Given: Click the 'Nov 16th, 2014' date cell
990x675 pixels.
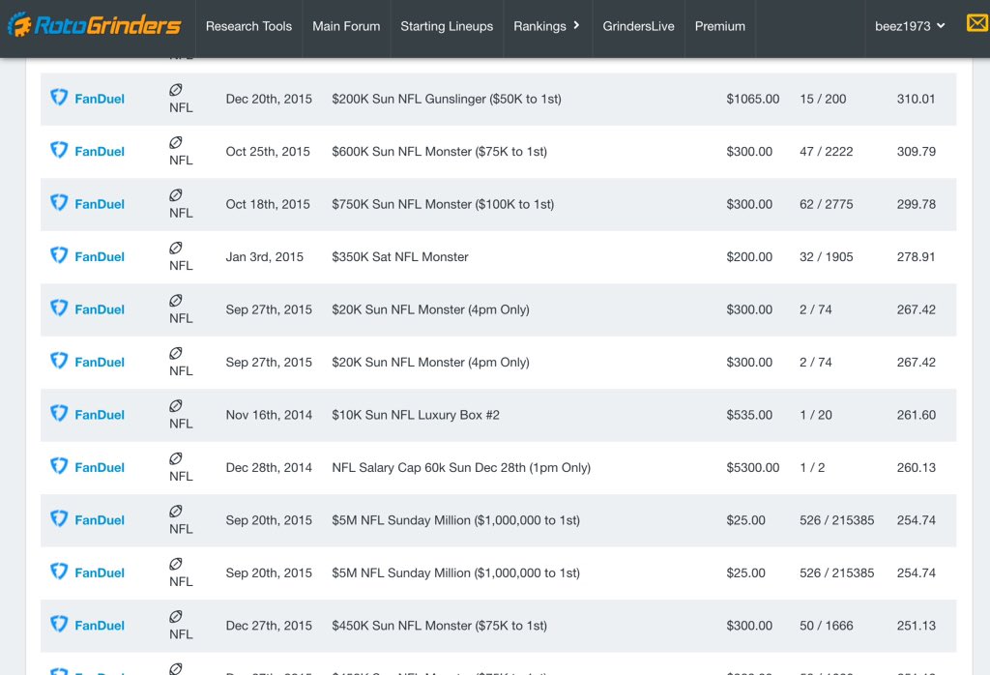Looking at the screenshot, I should click(x=269, y=415).
